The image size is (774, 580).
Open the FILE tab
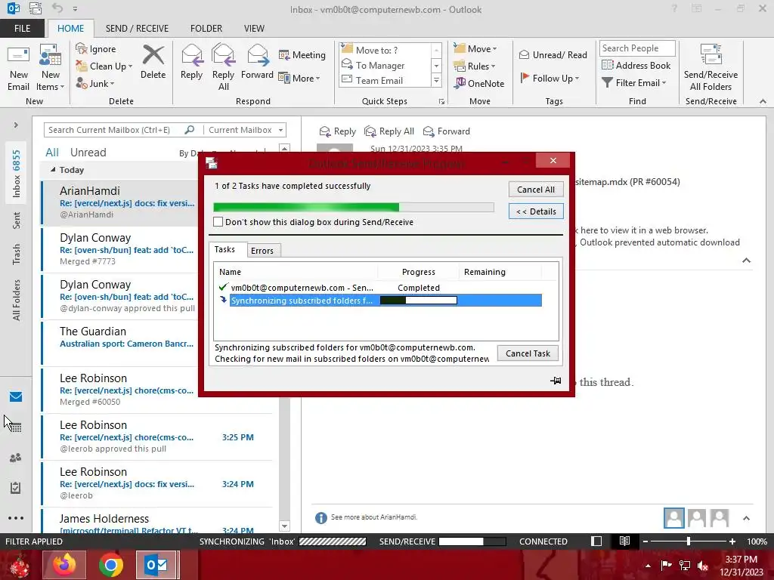(x=22, y=29)
